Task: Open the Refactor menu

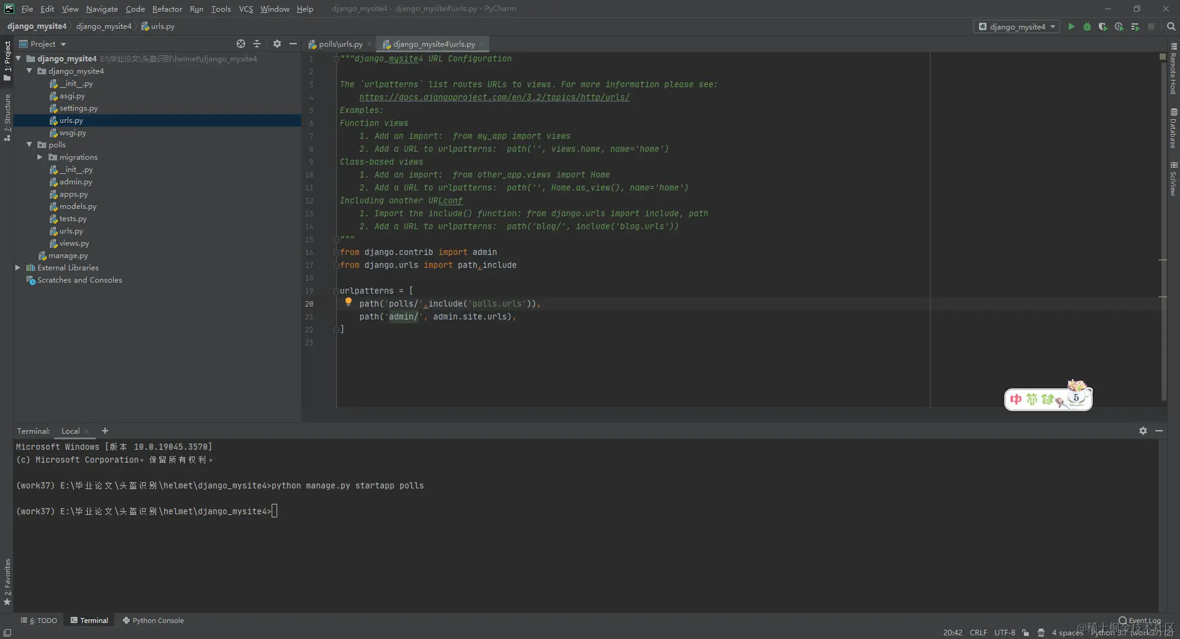Action: (167, 9)
